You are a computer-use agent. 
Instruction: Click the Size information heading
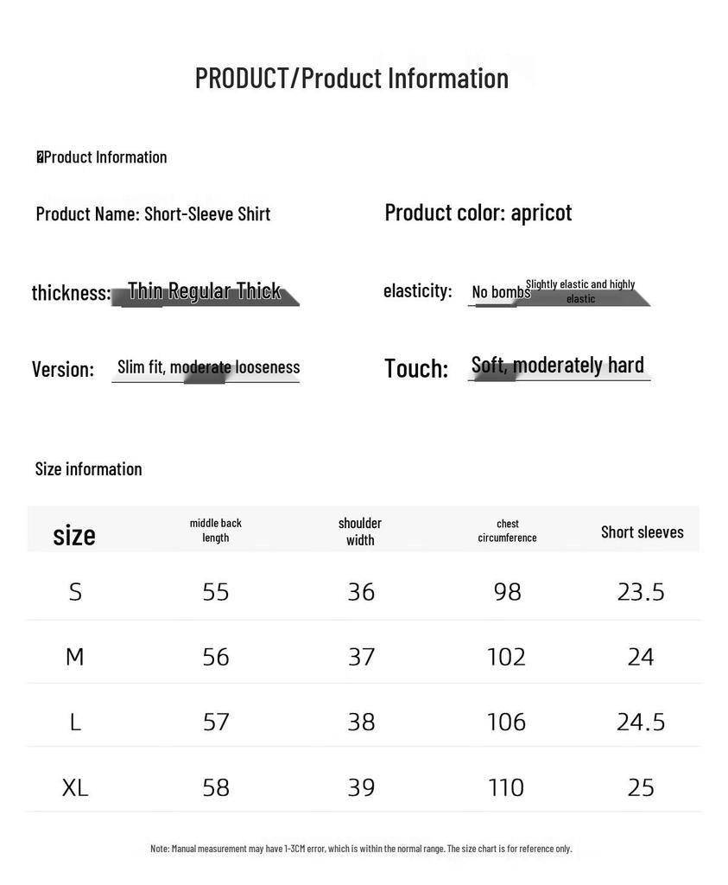pyautogui.click(x=89, y=469)
